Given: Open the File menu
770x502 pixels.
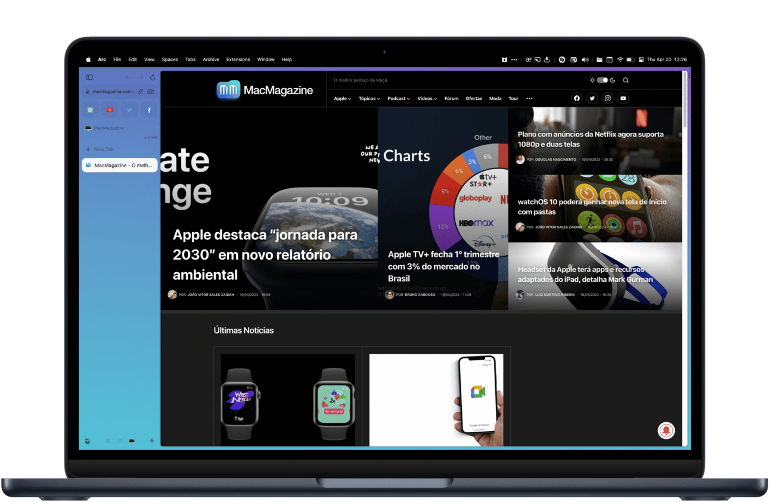Looking at the screenshot, I should 117,60.
